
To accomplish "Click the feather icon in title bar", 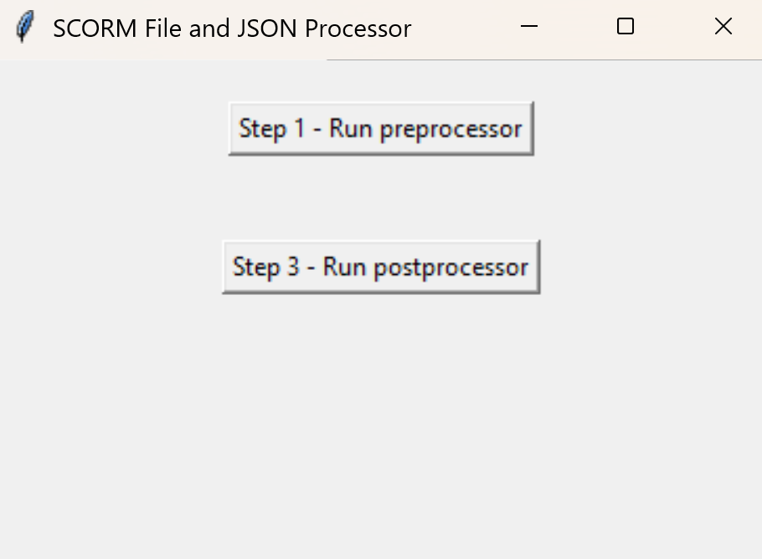I will point(25,28).
